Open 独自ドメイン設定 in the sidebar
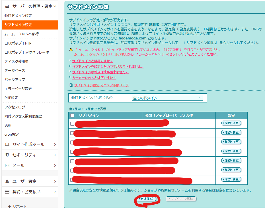Image resolution: width=265 pixels, height=208 pixels. (x=18, y=16)
